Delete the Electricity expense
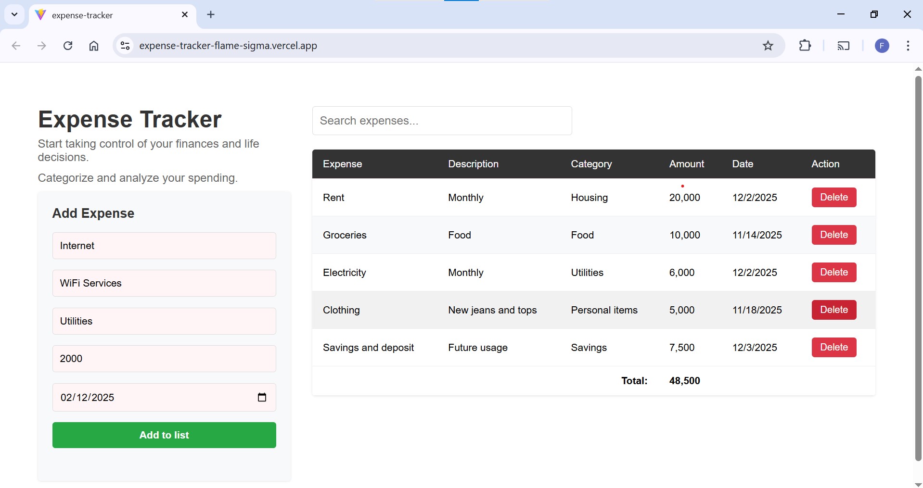Screen dimensions: 923x488 tap(834, 272)
